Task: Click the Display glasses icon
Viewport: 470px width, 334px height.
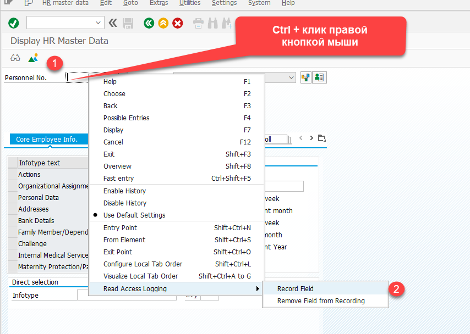Action: click(x=15, y=58)
